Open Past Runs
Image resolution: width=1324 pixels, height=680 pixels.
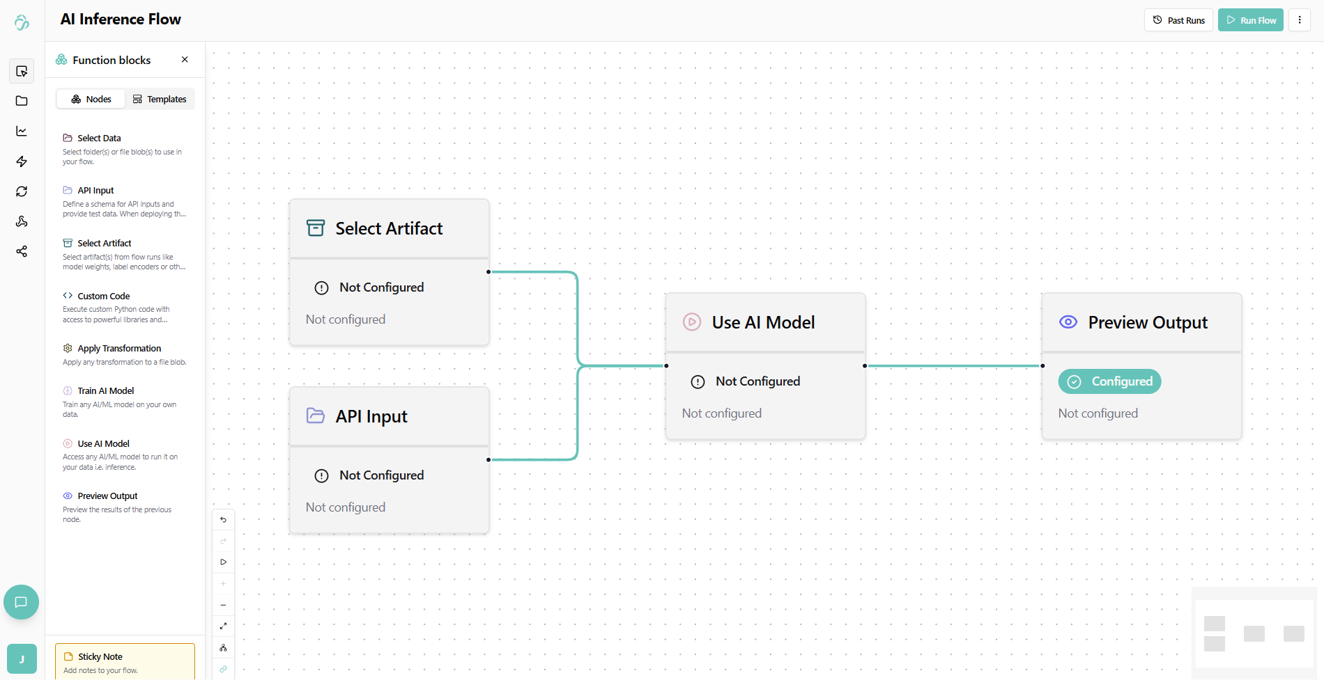click(1178, 20)
